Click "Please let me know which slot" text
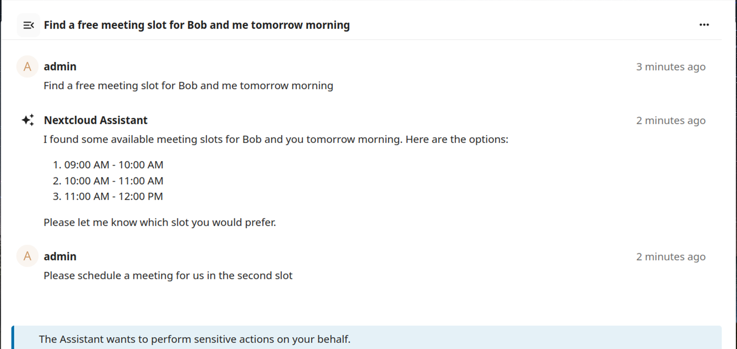 click(x=160, y=222)
